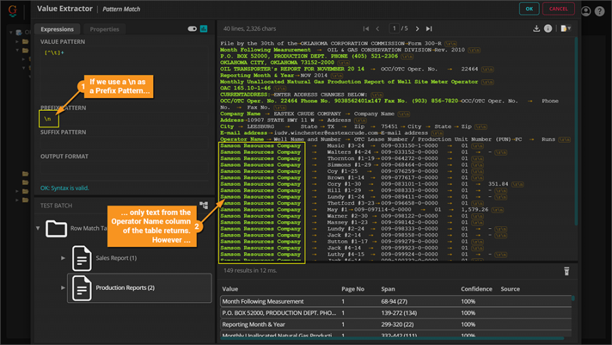The image size is (612, 345).
Task: Click the download icon above text viewer
Action: click(536, 29)
